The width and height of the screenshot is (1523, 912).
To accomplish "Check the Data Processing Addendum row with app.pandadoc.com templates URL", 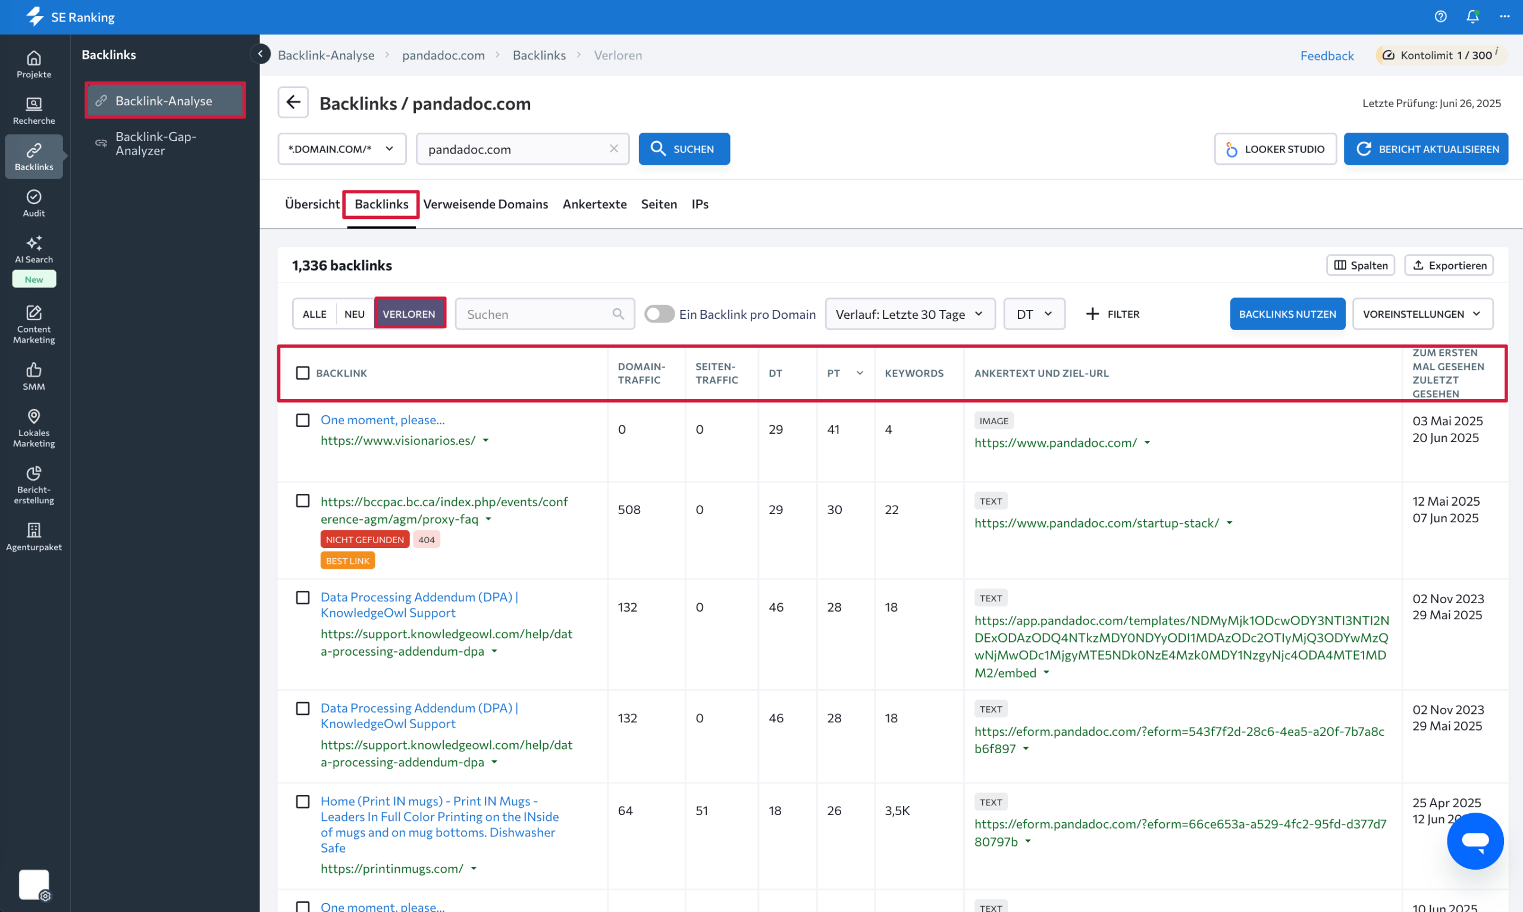I will coord(303,598).
